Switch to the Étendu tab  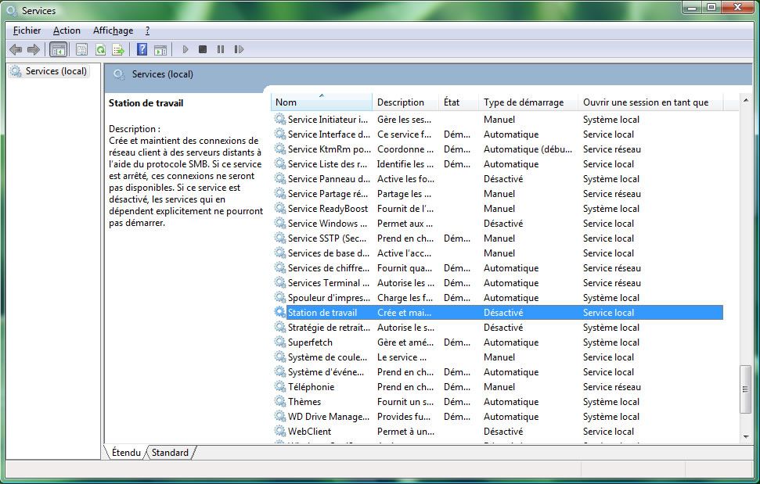click(x=125, y=453)
